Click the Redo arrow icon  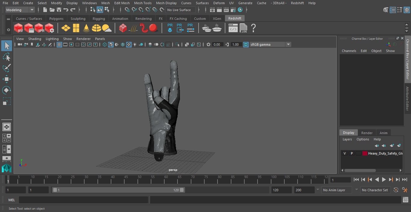click(x=73, y=10)
